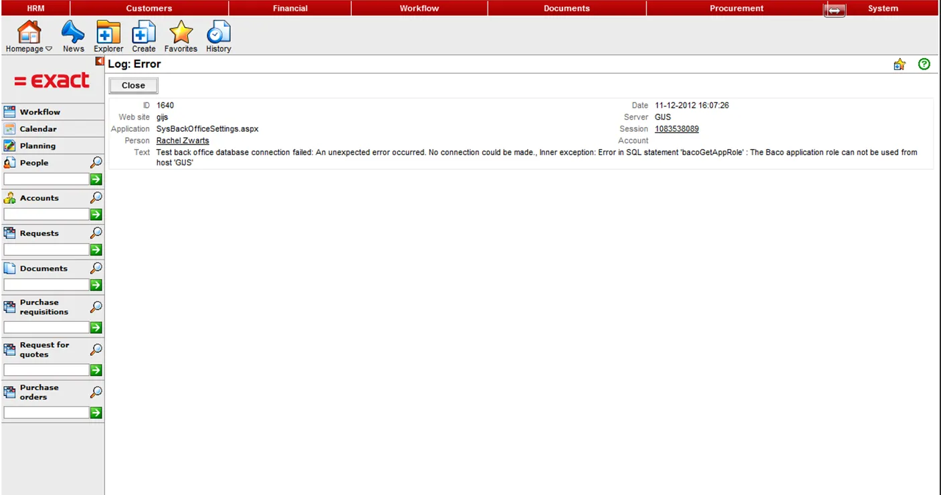Open the Procurement menu
The height and width of the screenshot is (495, 941).
pos(736,8)
